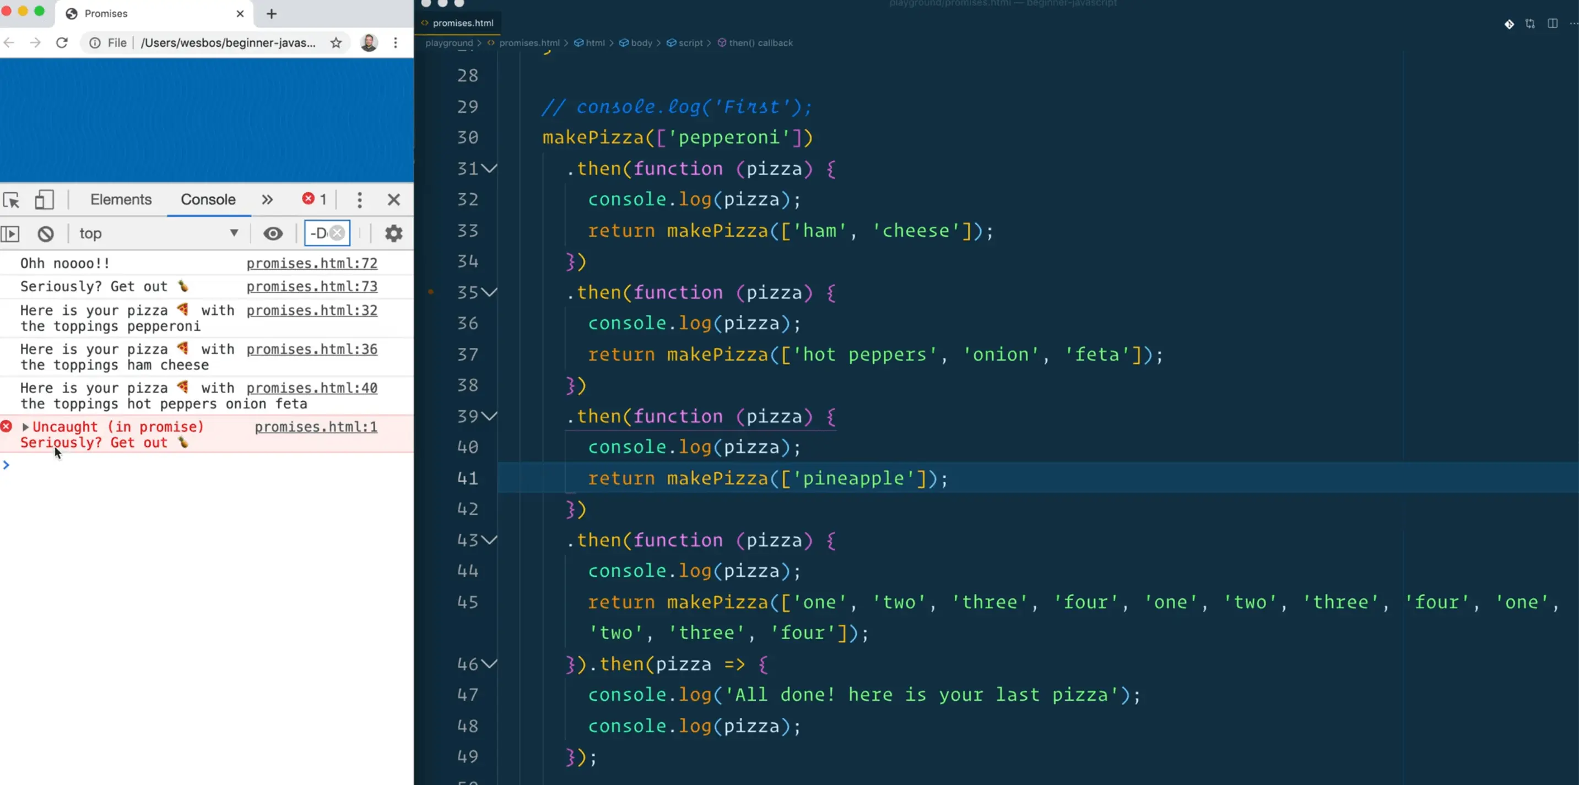Screen dimensions: 1579x785
Task: Open DevTools three-dot customize menu
Action: pos(360,200)
